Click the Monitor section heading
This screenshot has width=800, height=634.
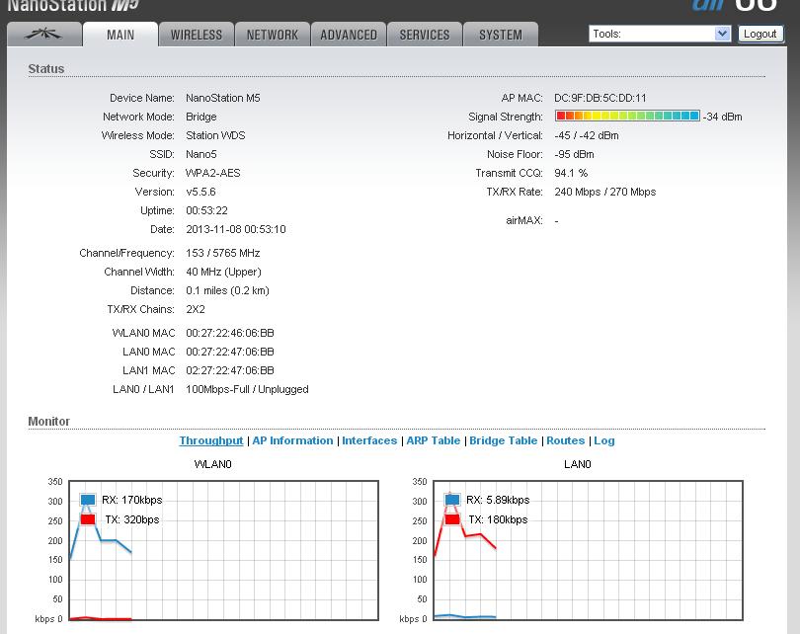click(x=49, y=422)
